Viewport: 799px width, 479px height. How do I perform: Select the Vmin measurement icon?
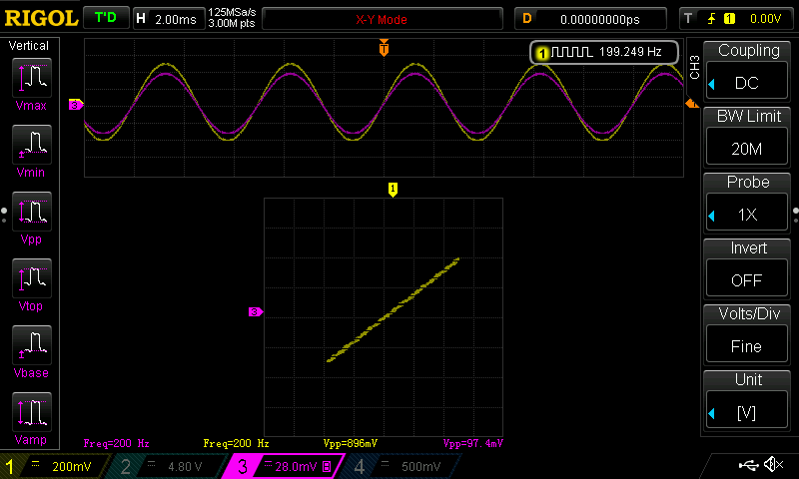(32, 145)
